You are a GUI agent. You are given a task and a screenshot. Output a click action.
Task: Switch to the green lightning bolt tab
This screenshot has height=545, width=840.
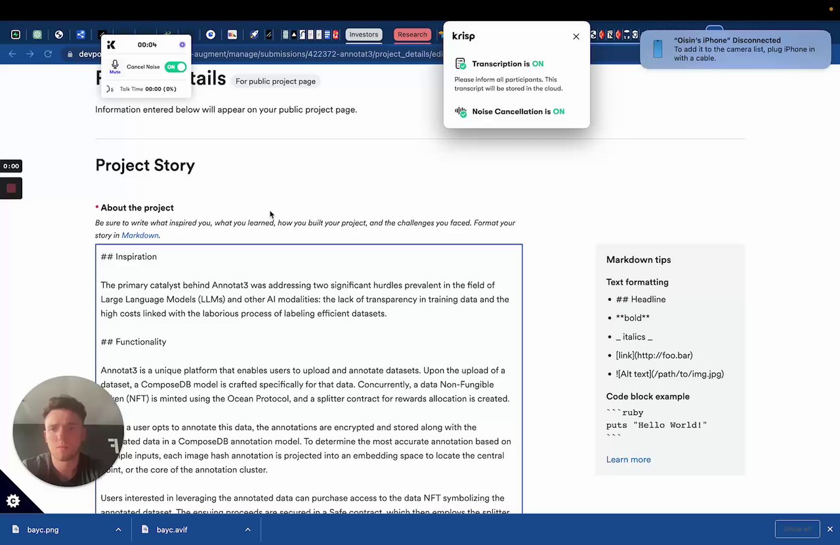tap(16, 35)
